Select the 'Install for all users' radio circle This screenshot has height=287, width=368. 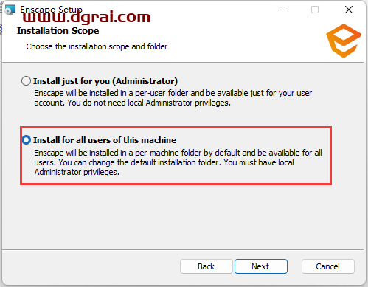point(27,140)
